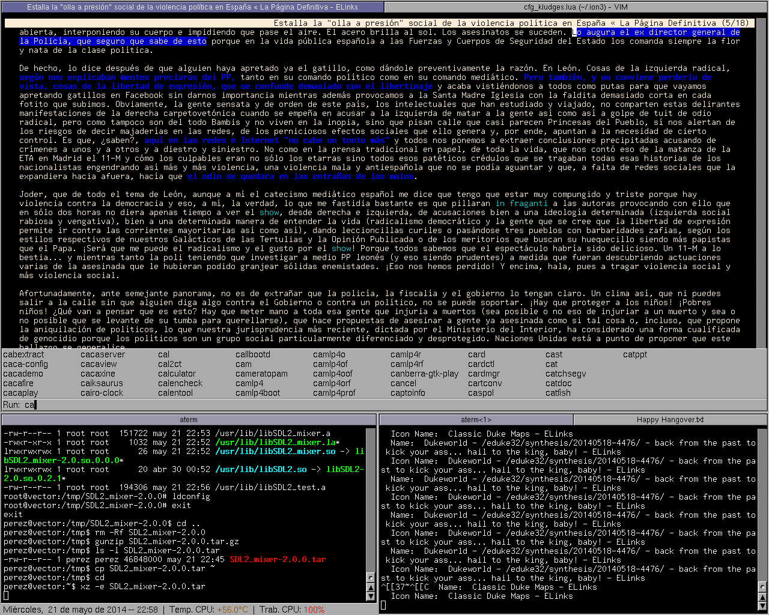Select 'cacaplay' in the completions

[20, 393]
